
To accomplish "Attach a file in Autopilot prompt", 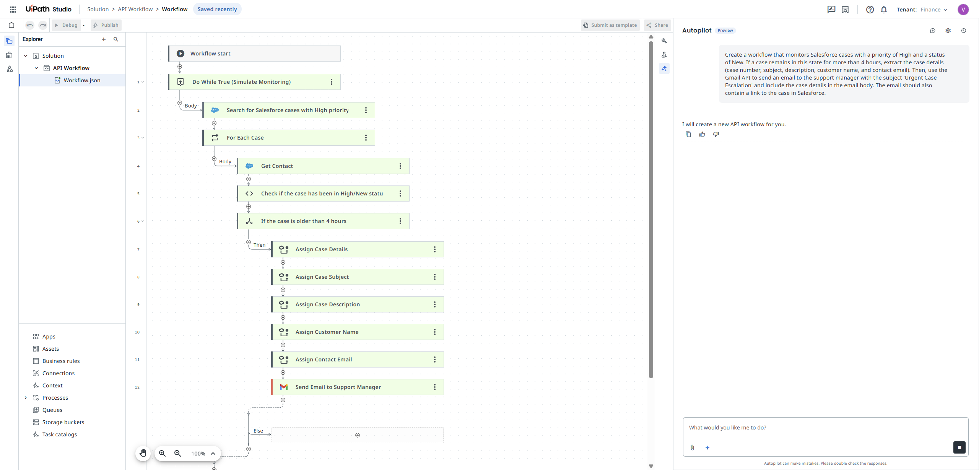I will (x=692, y=447).
